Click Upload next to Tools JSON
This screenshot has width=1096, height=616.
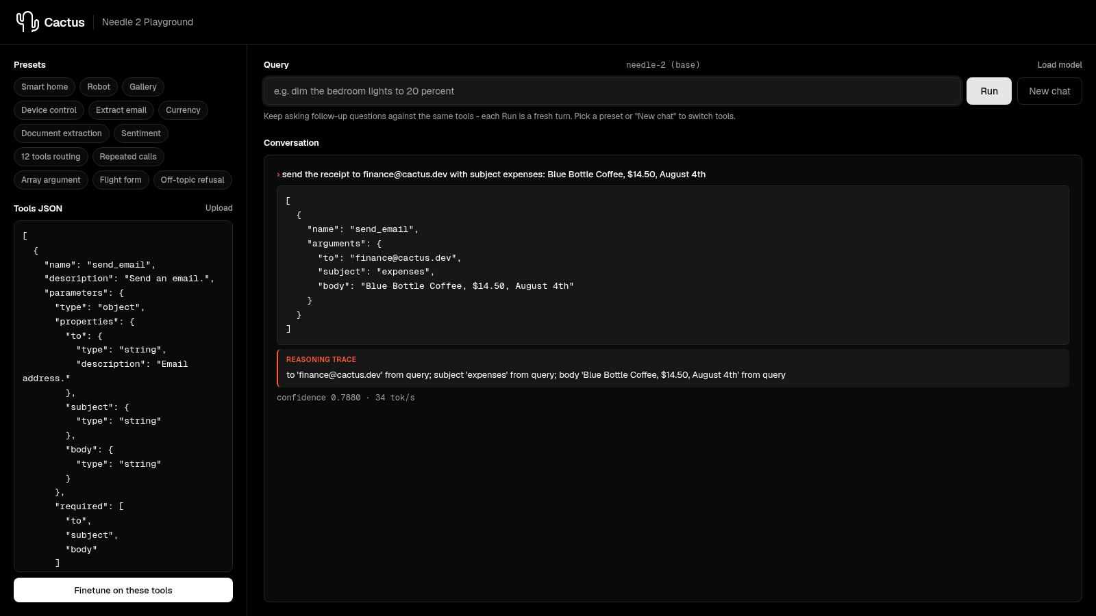(x=219, y=208)
